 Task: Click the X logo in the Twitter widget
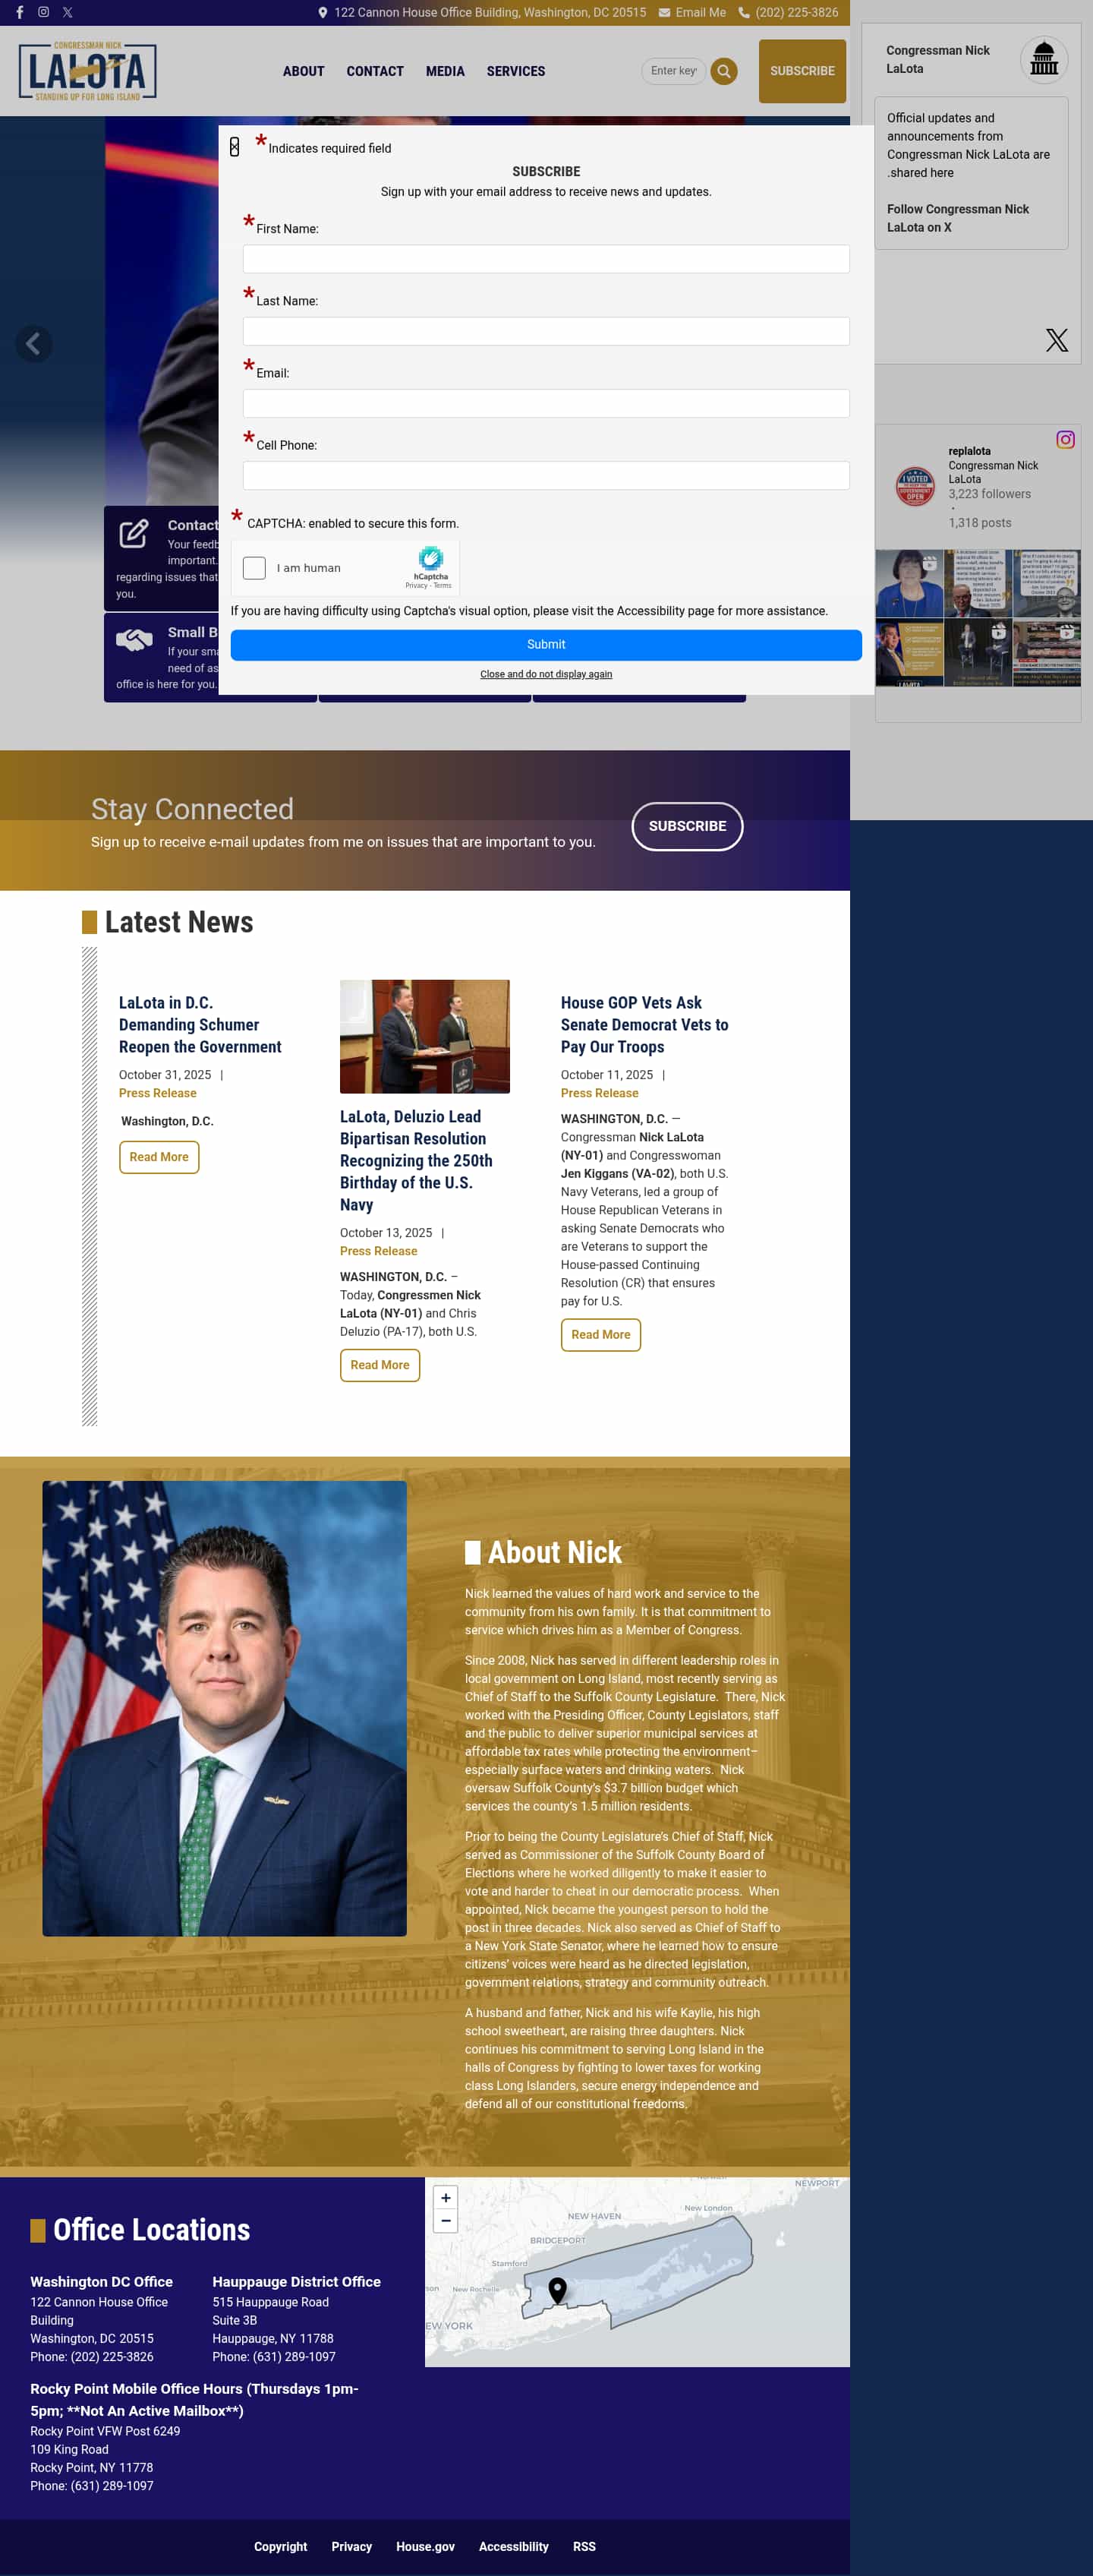(x=1056, y=340)
